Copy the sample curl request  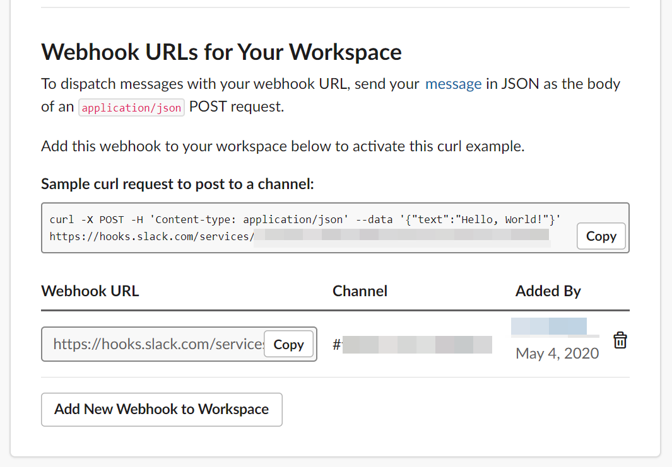600,236
